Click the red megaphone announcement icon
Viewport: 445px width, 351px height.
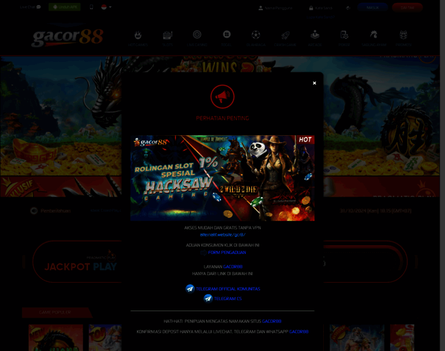222,97
